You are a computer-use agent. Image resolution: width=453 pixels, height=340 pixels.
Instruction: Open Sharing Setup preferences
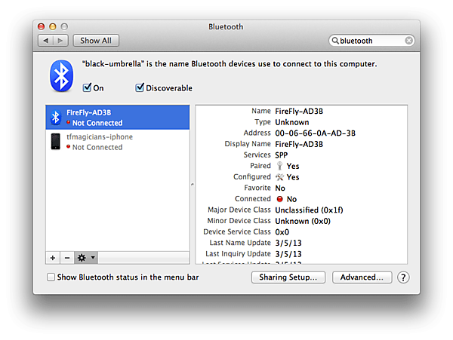[x=288, y=277]
